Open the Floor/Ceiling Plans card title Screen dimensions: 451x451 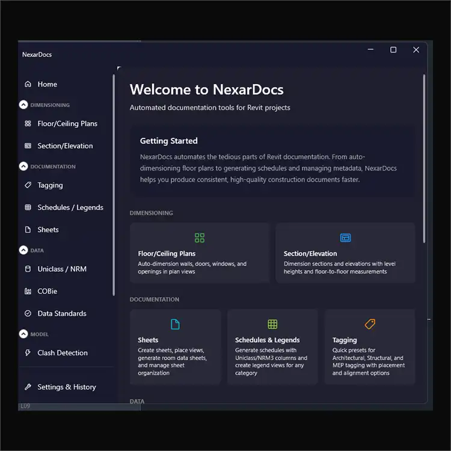click(x=167, y=254)
